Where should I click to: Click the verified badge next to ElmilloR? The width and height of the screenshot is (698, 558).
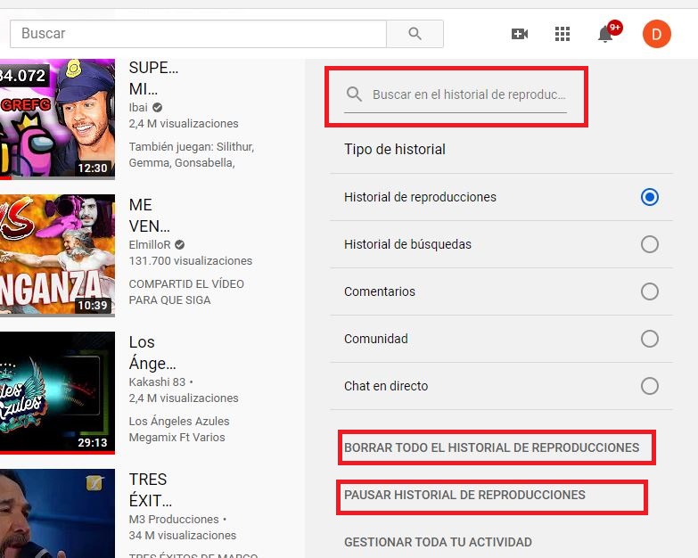[180, 244]
